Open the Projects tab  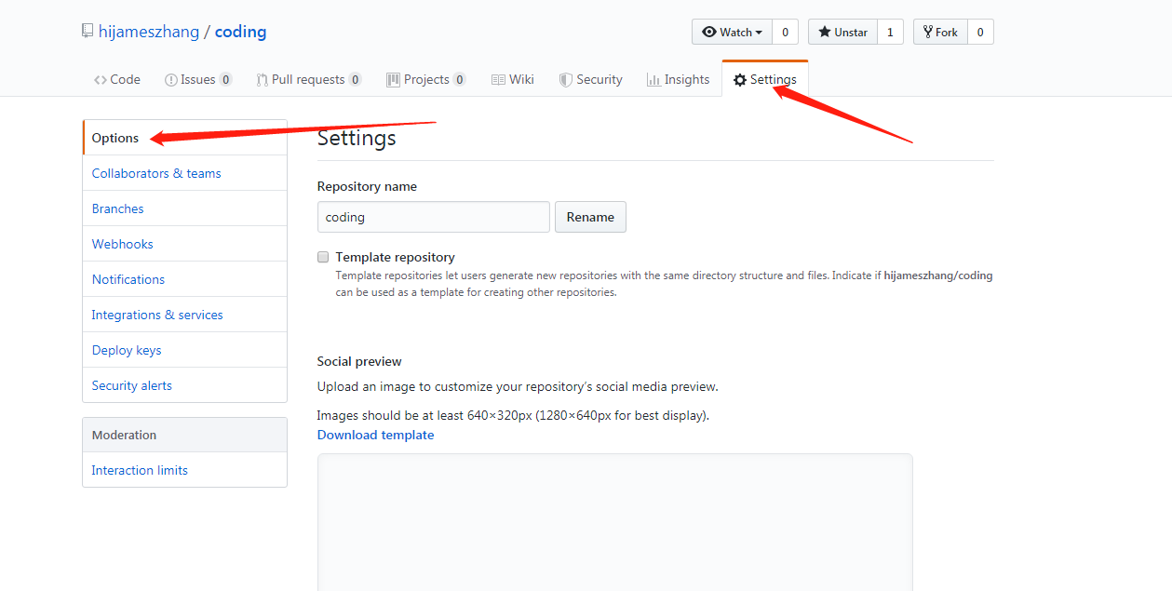point(426,80)
